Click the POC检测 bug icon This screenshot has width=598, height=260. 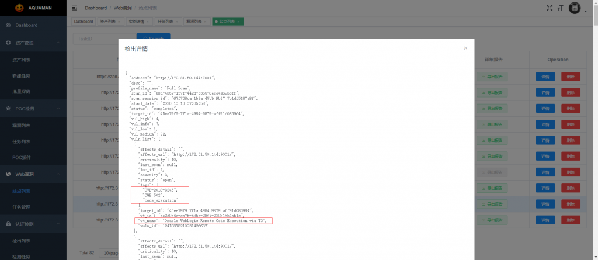pos(8,109)
